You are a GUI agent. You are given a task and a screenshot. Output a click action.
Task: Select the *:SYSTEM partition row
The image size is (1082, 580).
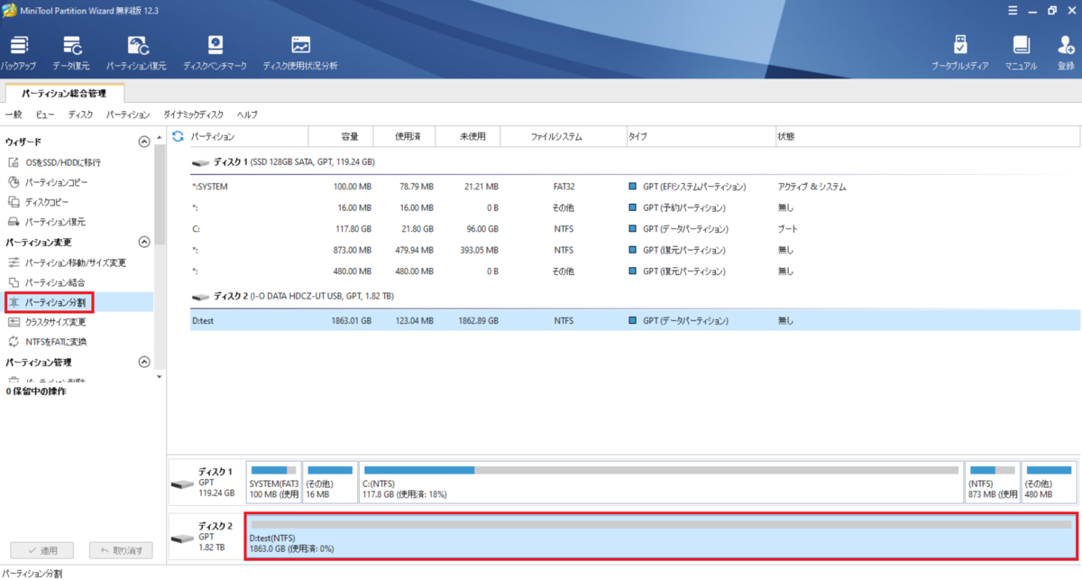point(635,187)
